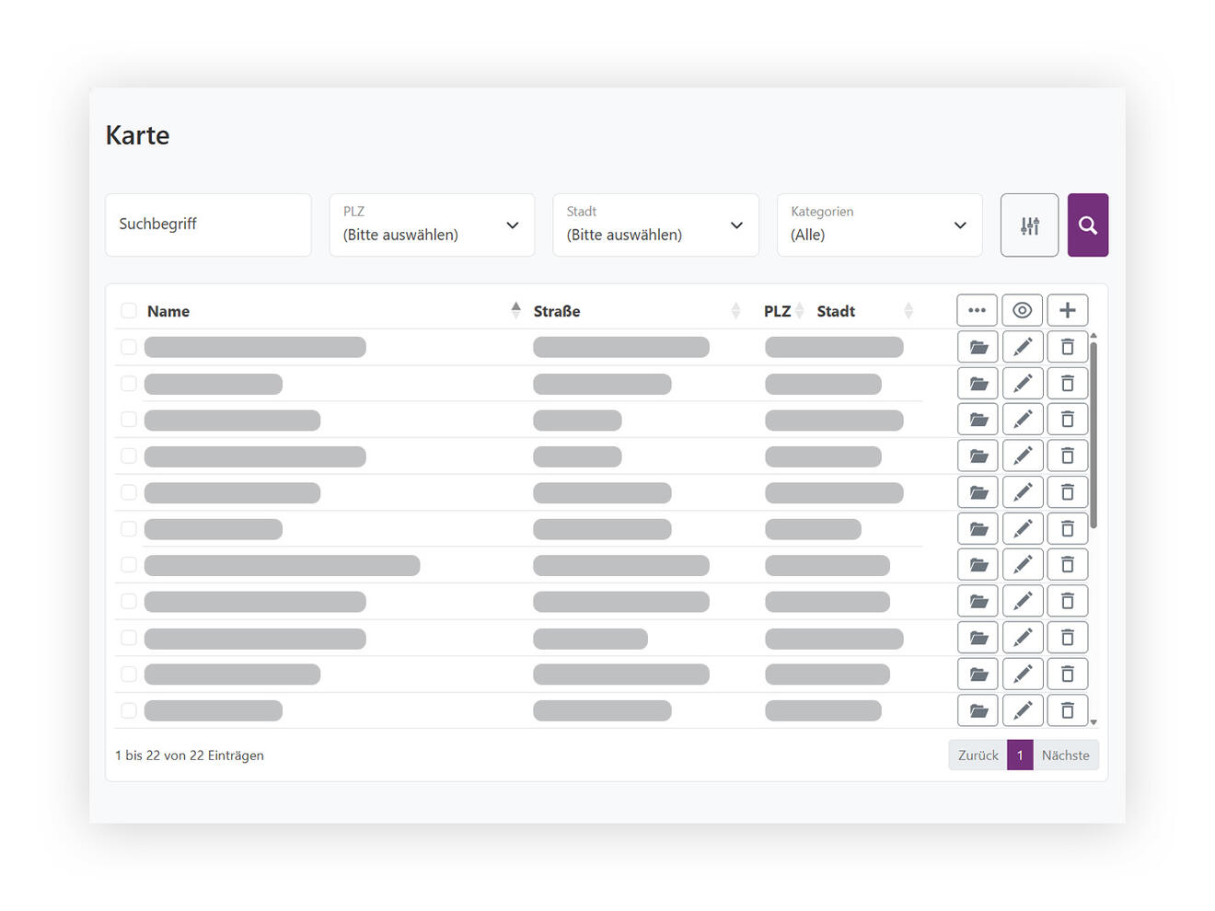Click the purple search magnifier button
Viewport: 1215px width, 911px height.
pos(1087,225)
